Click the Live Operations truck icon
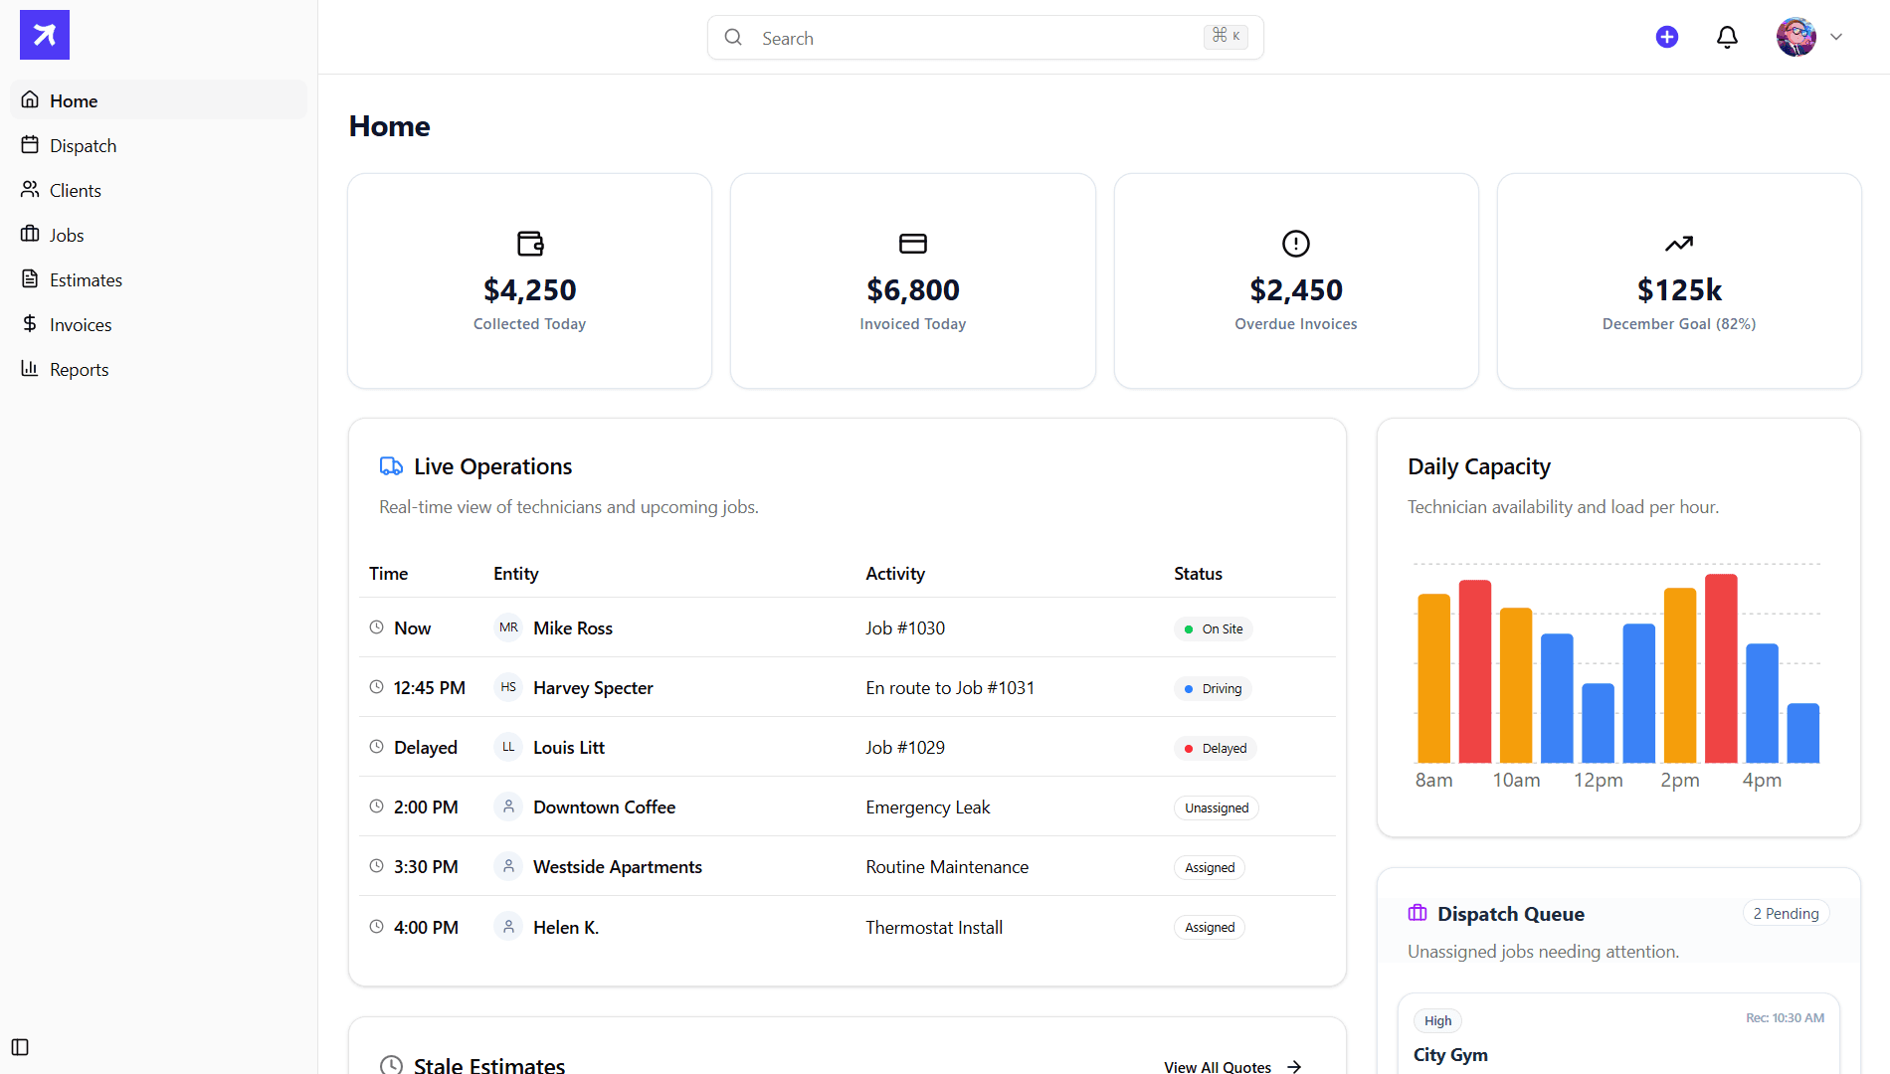The height and width of the screenshot is (1074, 1890). tap(391, 466)
